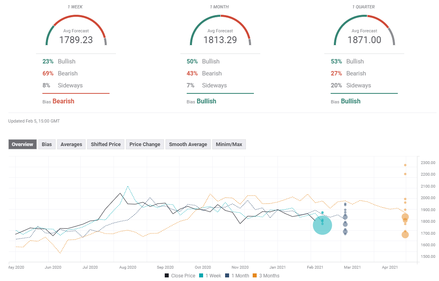Select the Smooth Average tab
Viewport: 439px width, 281px height.
point(188,144)
